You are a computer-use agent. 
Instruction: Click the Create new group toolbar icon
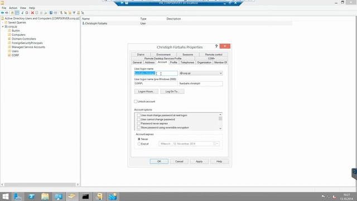pos(66,13)
